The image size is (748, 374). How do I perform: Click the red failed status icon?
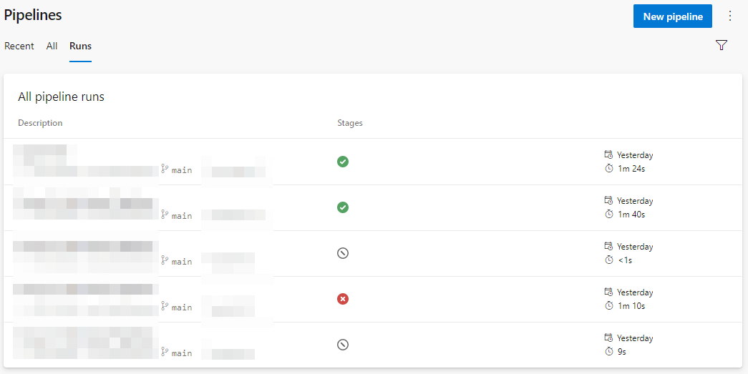point(343,299)
